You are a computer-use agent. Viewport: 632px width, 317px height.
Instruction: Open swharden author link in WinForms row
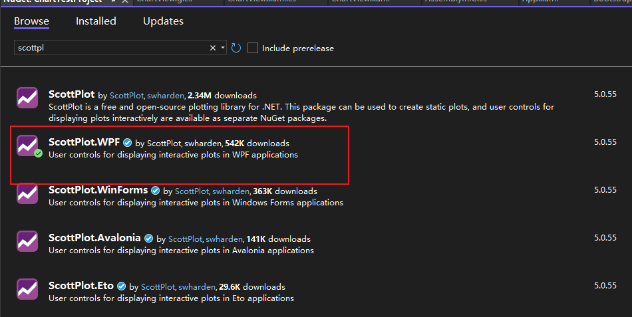tap(231, 191)
